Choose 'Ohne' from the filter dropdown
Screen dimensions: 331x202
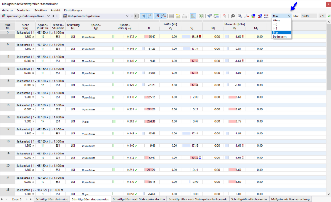(277, 21)
